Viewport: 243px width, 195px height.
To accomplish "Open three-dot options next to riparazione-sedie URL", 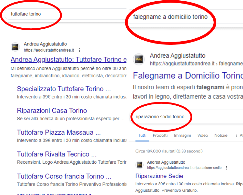I will coord(227,168).
